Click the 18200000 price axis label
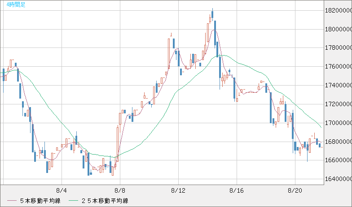This screenshot has height=207, width=352. (339, 10)
